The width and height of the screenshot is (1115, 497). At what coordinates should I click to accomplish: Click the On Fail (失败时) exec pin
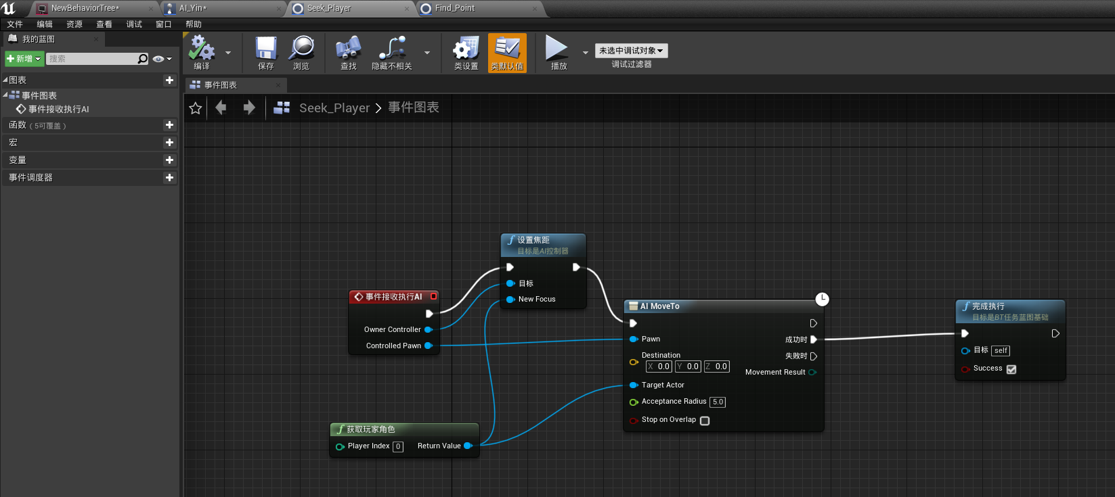[814, 356]
